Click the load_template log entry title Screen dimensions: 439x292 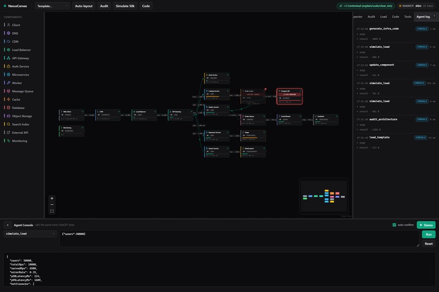tap(380, 138)
